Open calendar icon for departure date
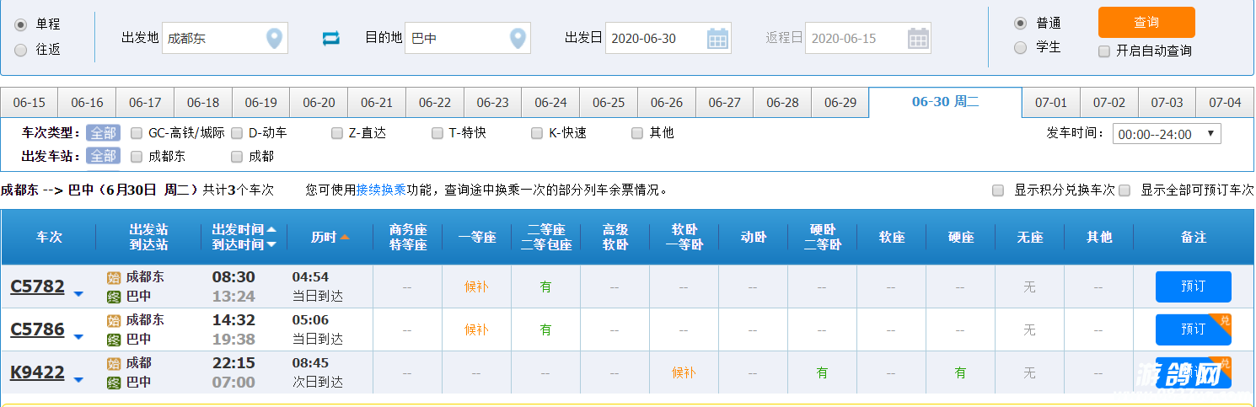1256x407 pixels. click(x=717, y=38)
